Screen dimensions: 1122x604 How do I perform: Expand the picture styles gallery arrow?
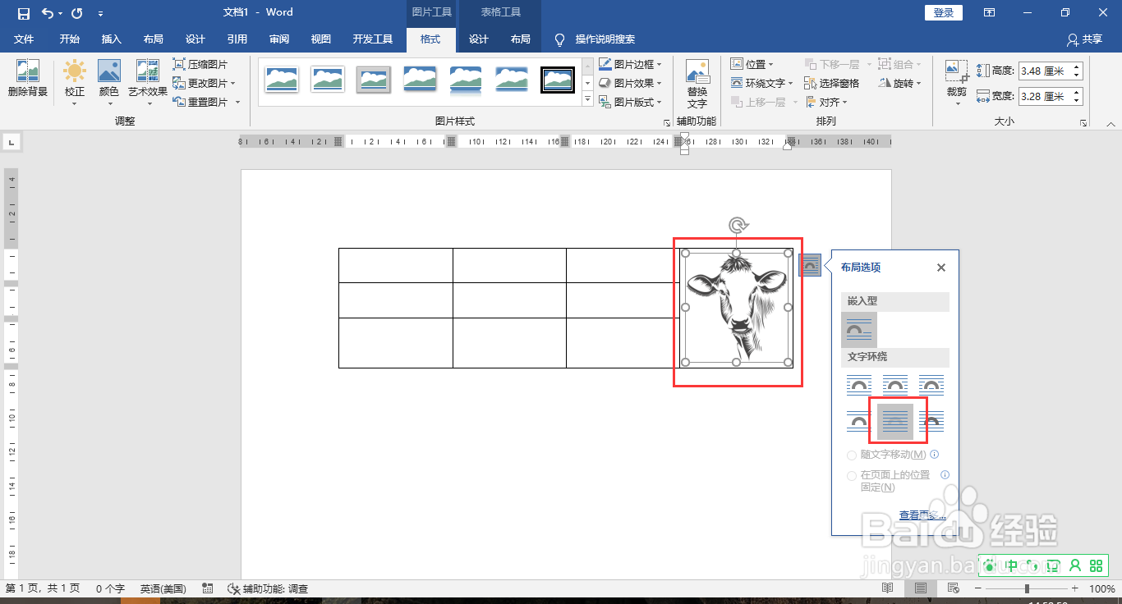588,98
